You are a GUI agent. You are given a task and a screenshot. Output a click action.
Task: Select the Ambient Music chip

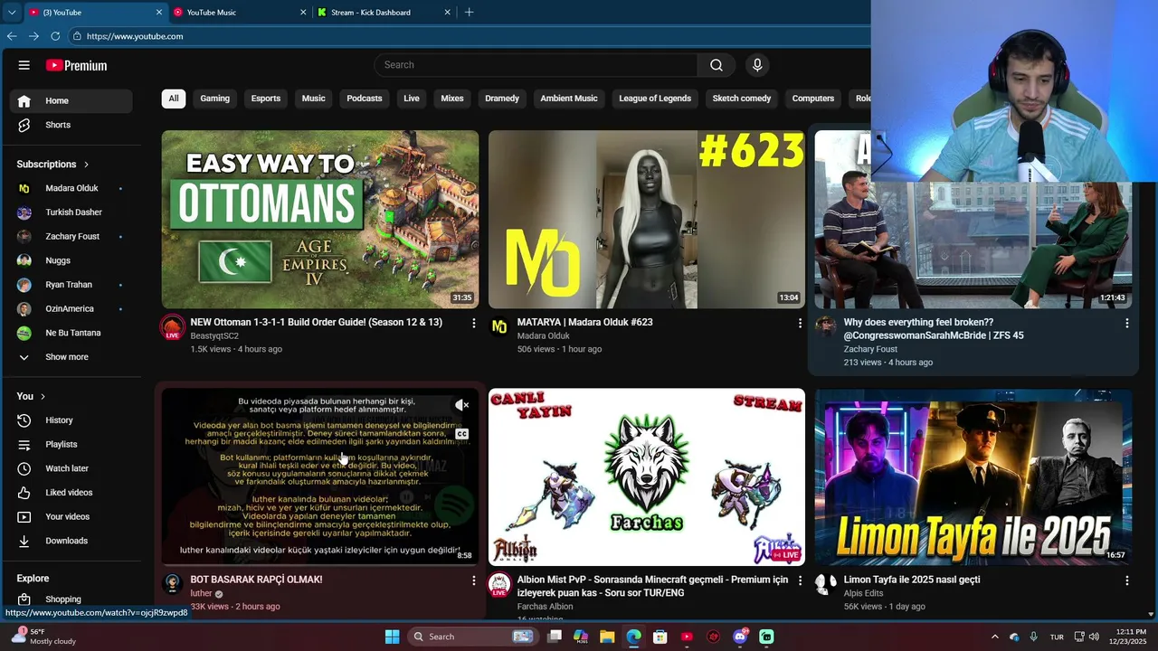point(569,99)
